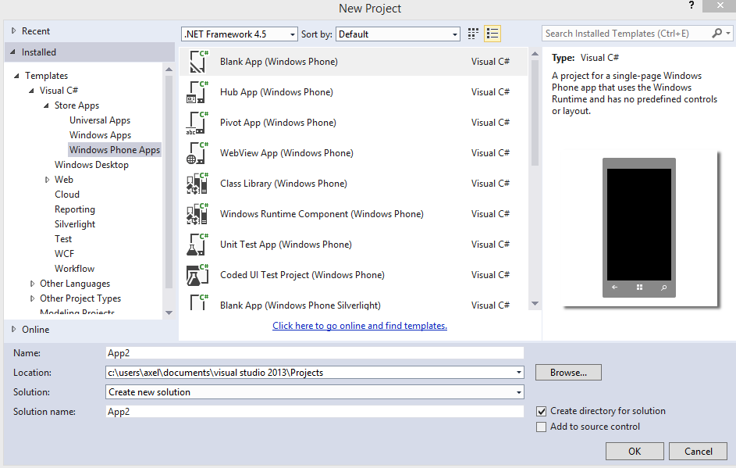Select the Test category
736x468 pixels.
coord(63,239)
